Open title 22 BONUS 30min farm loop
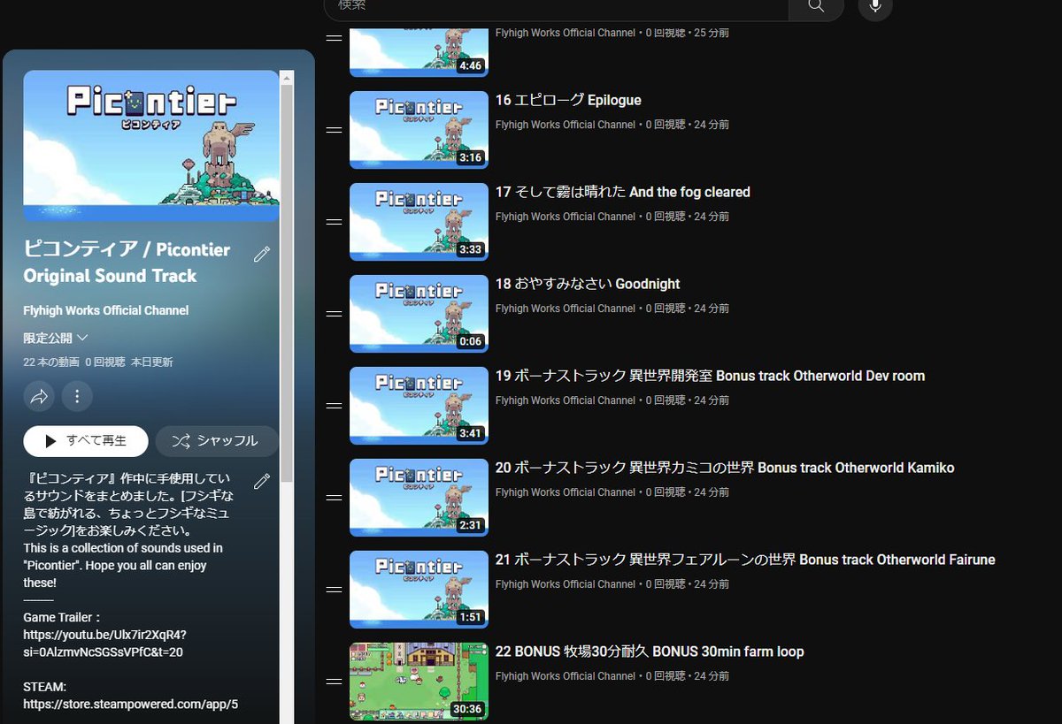Viewport: 1062px width, 724px height. click(x=650, y=652)
